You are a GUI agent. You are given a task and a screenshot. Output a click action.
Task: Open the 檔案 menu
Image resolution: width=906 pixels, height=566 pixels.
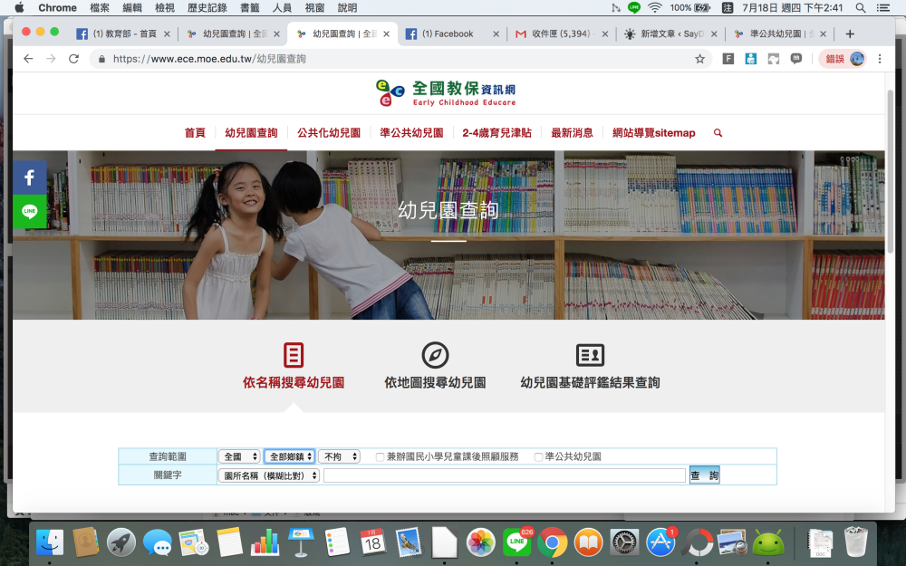tap(100, 7)
